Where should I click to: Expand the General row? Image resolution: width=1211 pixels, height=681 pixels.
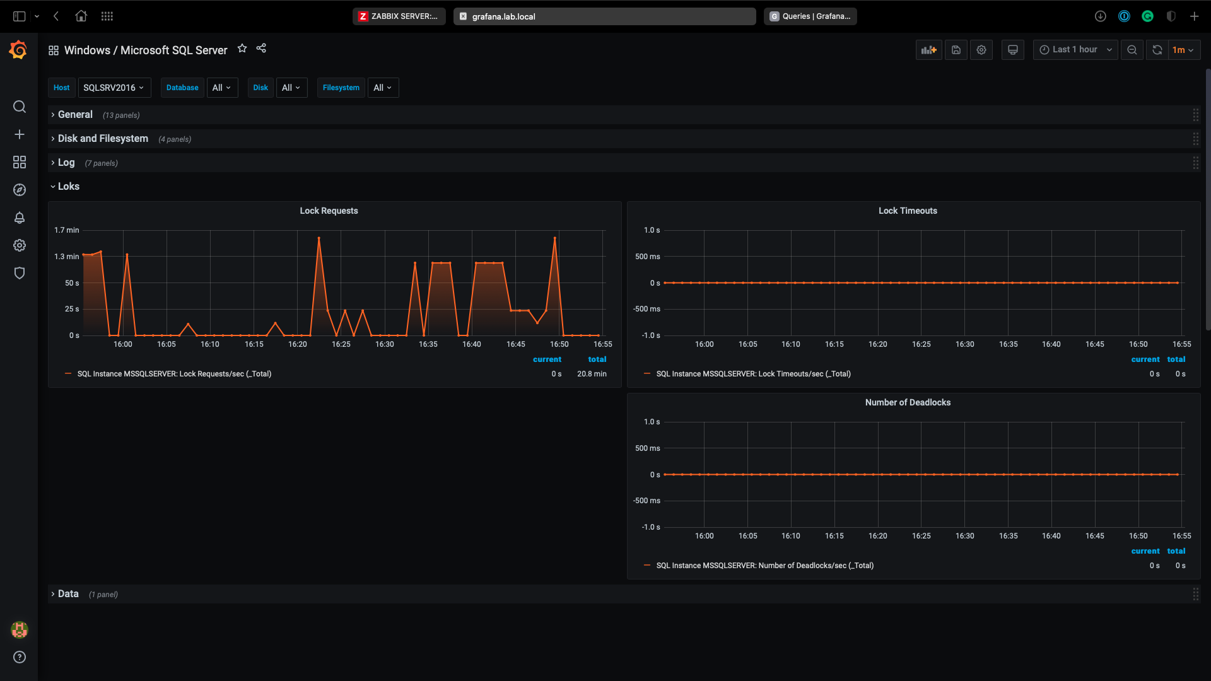click(x=75, y=115)
